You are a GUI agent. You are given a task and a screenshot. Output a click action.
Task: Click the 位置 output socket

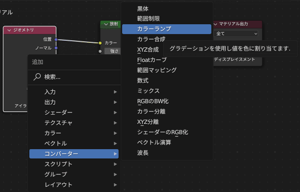point(56,39)
